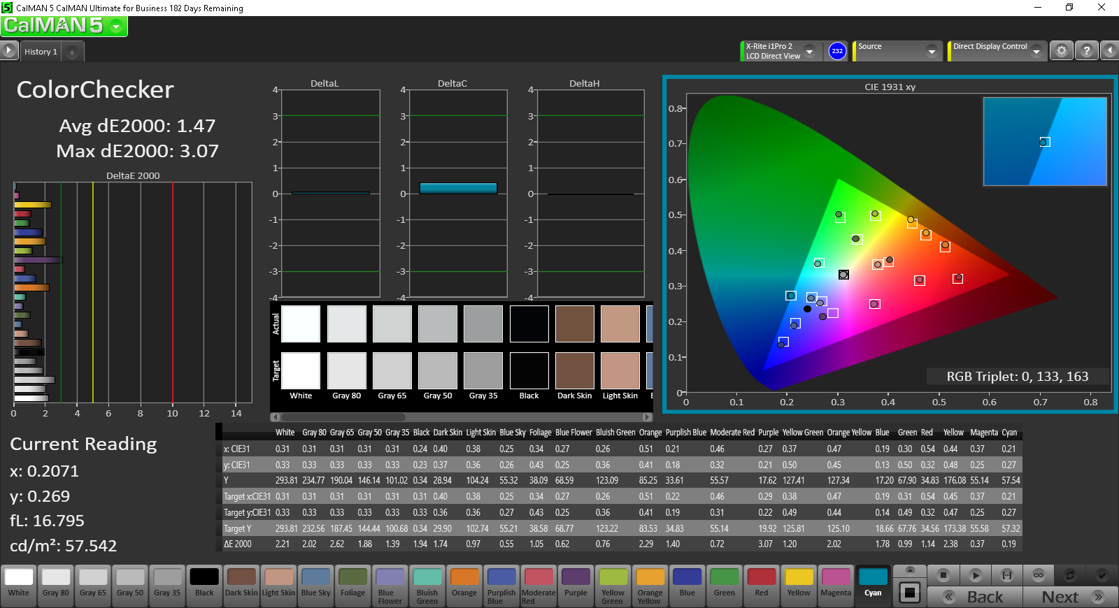Screen dimensions: 1119x608
Task: Expand Direct Display Control dropdown
Action: pos(1036,51)
